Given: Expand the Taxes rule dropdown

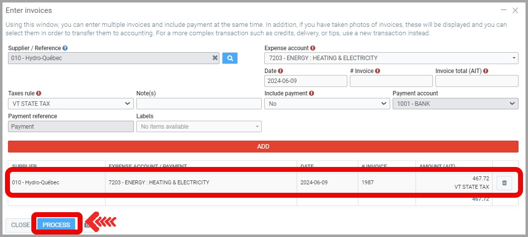Looking at the screenshot, I should pyautogui.click(x=71, y=103).
